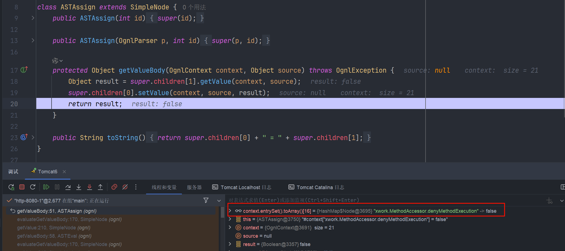Step out of the current method
Screen dimensions: 565x251
100,187
